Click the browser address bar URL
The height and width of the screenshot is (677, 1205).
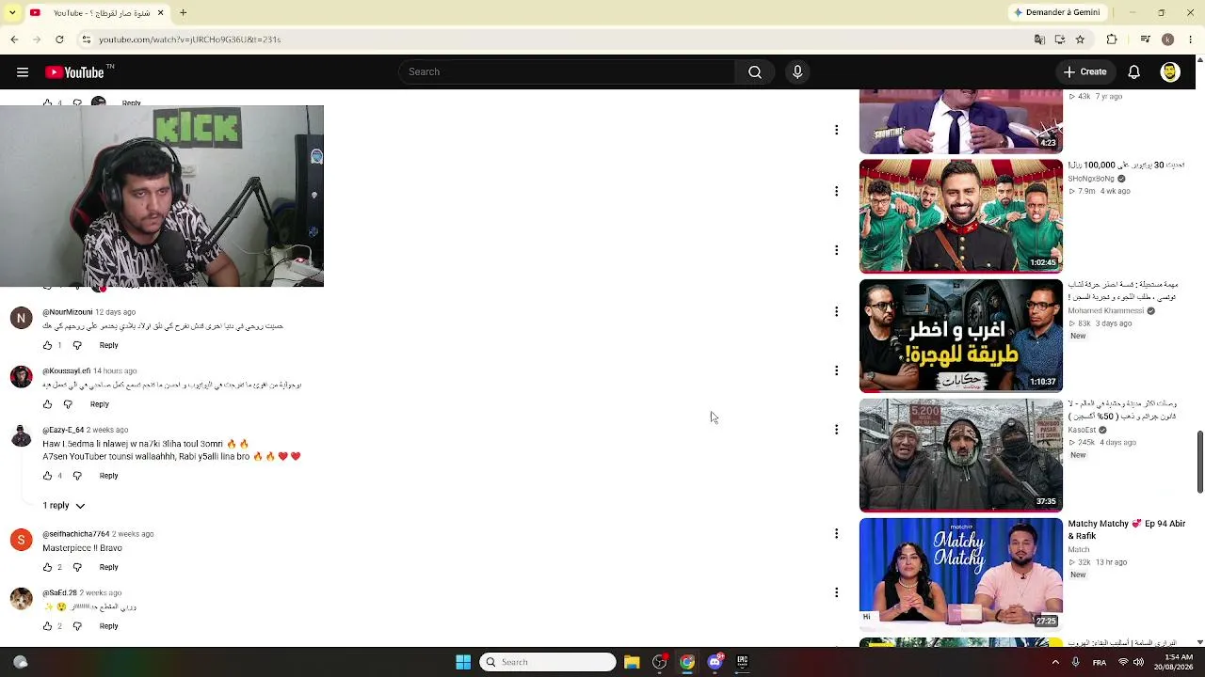click(x=189, y=39)
